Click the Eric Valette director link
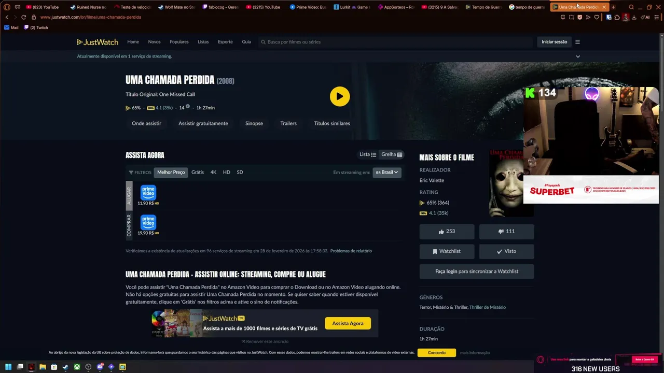The height and width of the screenshot is (373, 664). pos(432,180)
